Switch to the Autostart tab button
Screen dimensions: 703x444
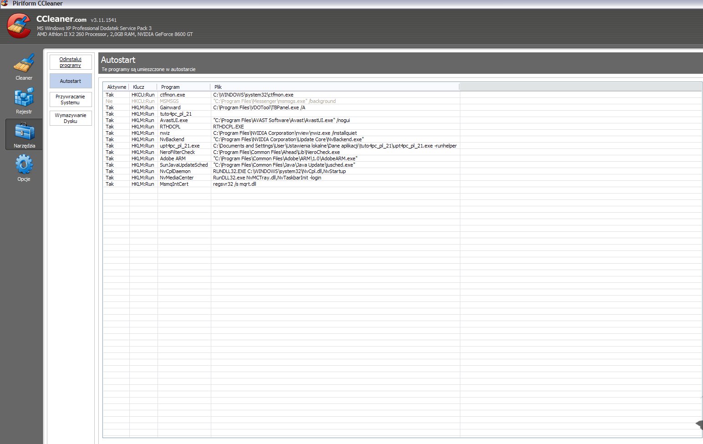pos(71,81)
